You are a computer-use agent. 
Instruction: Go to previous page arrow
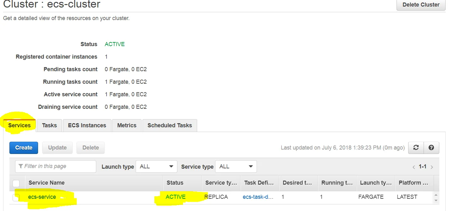(414, 167)
